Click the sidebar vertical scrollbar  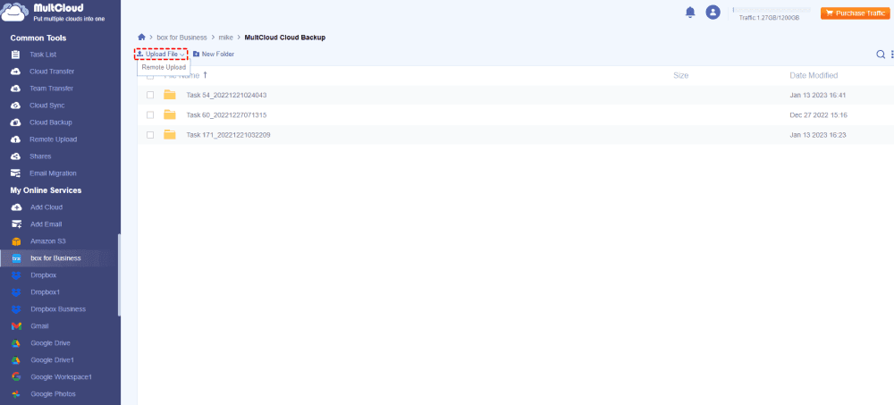[119, 275]
